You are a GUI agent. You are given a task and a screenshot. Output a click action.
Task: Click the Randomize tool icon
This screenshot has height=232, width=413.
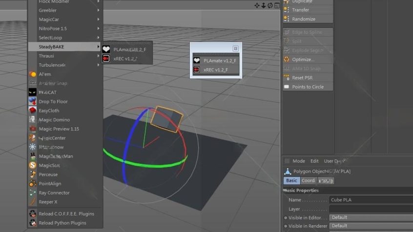(x=287, y=19)
